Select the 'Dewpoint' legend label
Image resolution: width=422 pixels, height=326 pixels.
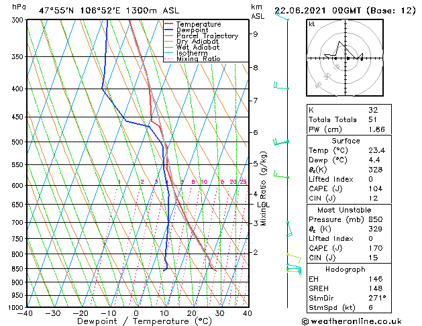[192, 30]
